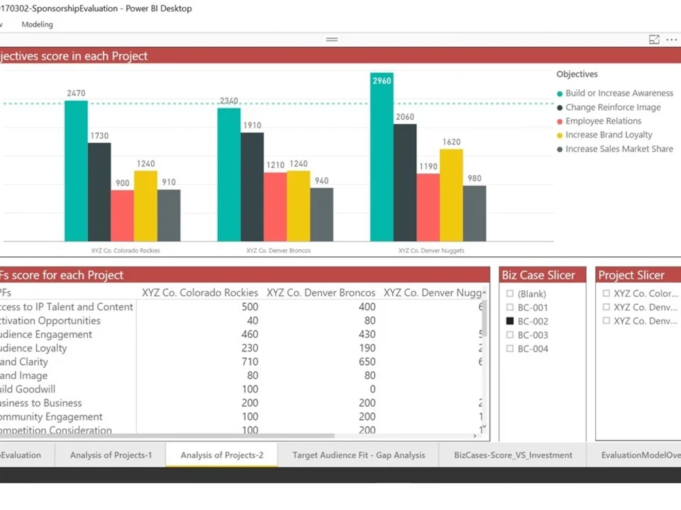
Task: Click the Biz Case Slicer header
Action: [543, 275]
